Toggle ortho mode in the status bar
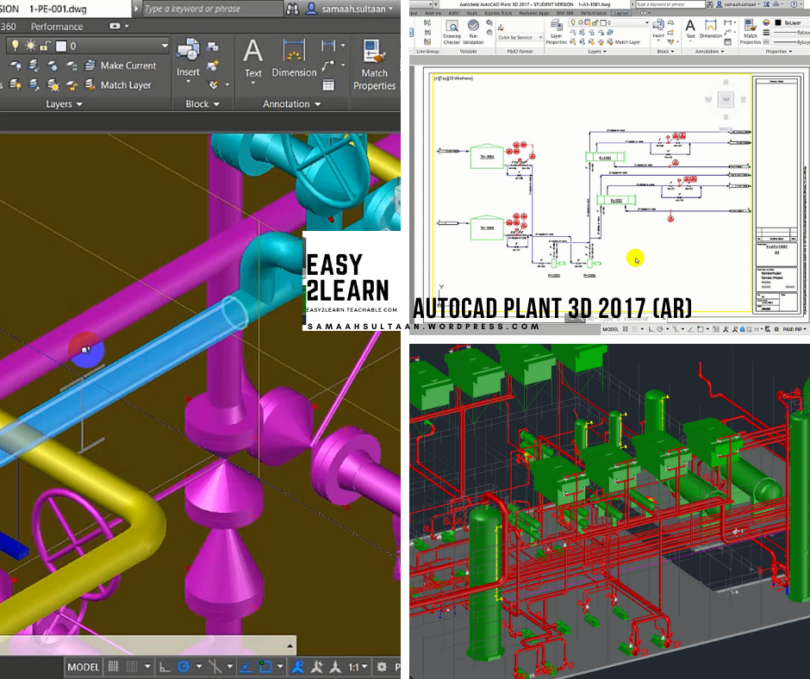 (x=164, y=667)
